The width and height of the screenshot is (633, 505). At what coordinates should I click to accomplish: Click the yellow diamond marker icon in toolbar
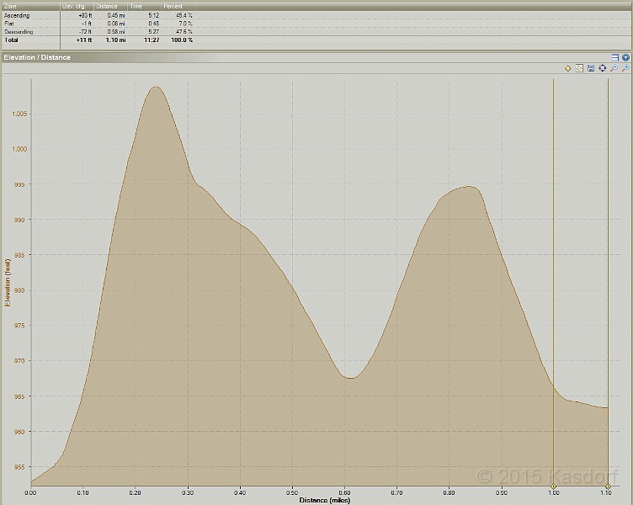(568, 68)
